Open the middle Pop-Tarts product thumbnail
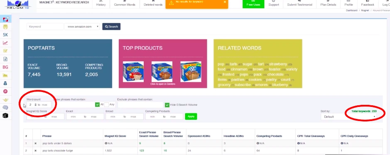This screenshot has width=390, height=155. click(x=162, y=72)
